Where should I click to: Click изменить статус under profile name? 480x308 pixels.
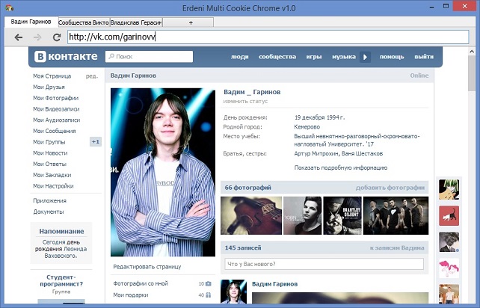click(245, 102)
